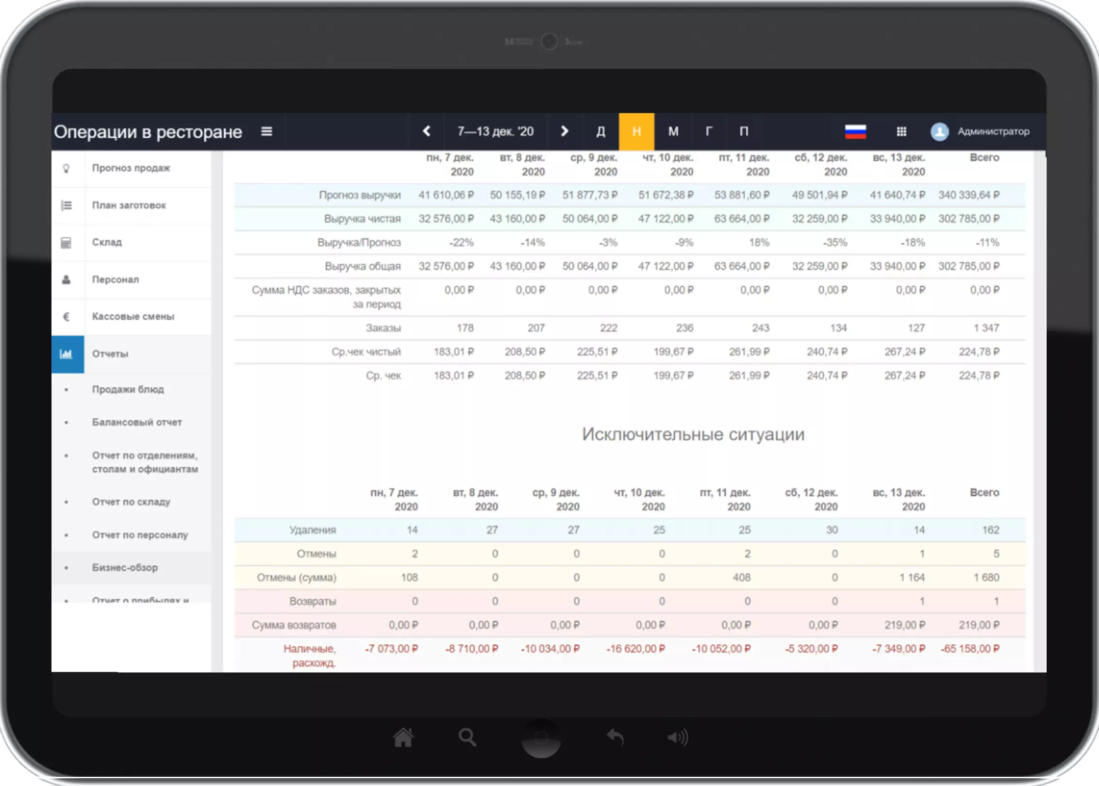Click the Удаления row label
This screenshot has height=786, width=1099.
[313, 530]
